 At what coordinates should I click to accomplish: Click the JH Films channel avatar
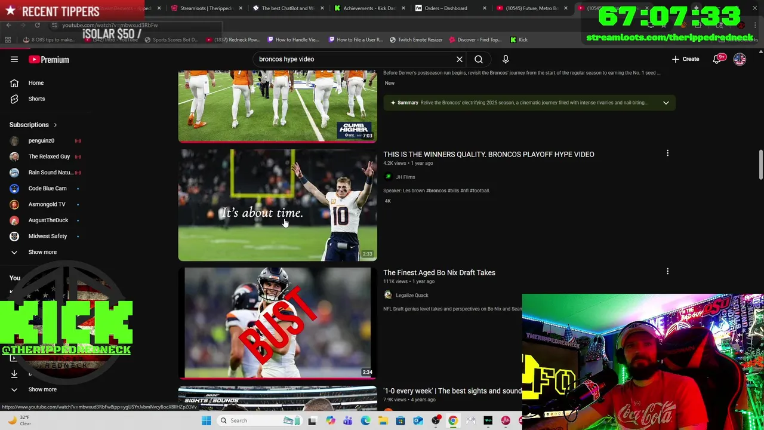pos(388,177)
